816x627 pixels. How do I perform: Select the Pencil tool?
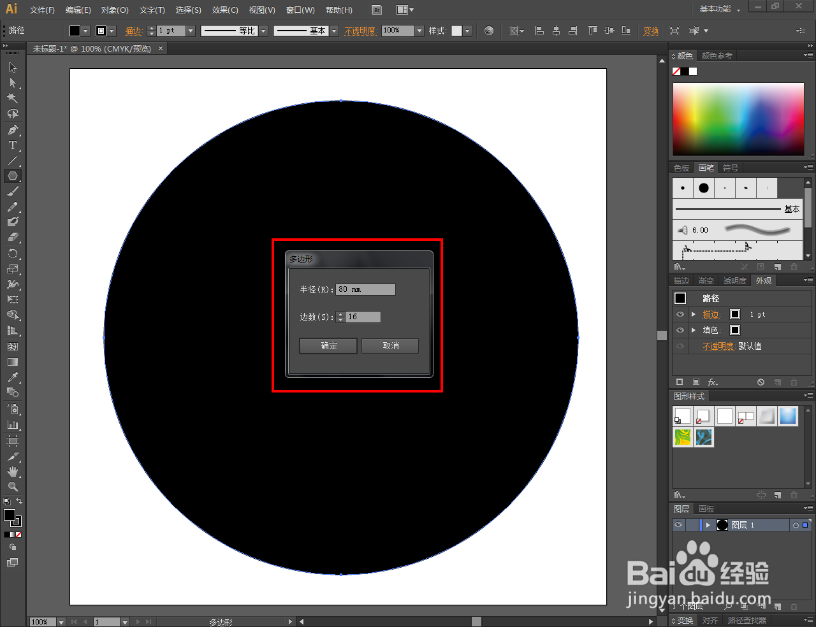(x=13, y=206)
